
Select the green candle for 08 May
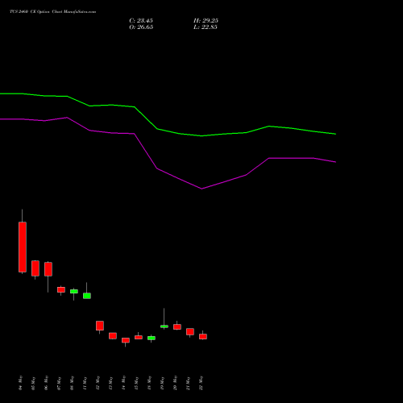point(74,291)
